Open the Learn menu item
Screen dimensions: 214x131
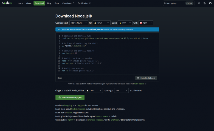20,3
